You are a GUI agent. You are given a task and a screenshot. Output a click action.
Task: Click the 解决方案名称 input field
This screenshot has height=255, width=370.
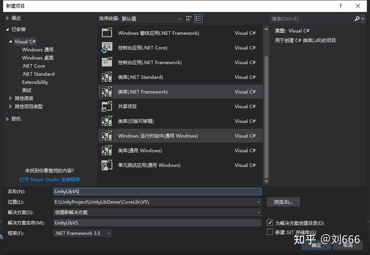[157, 223]
